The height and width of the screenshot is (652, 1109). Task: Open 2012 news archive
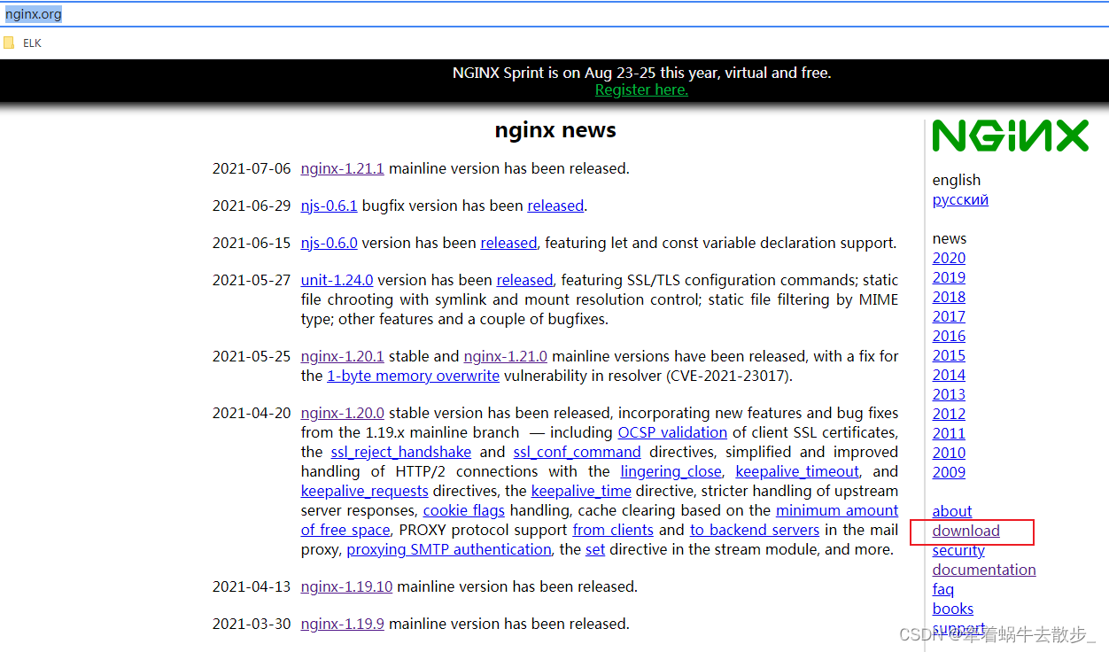coord(949,414)
